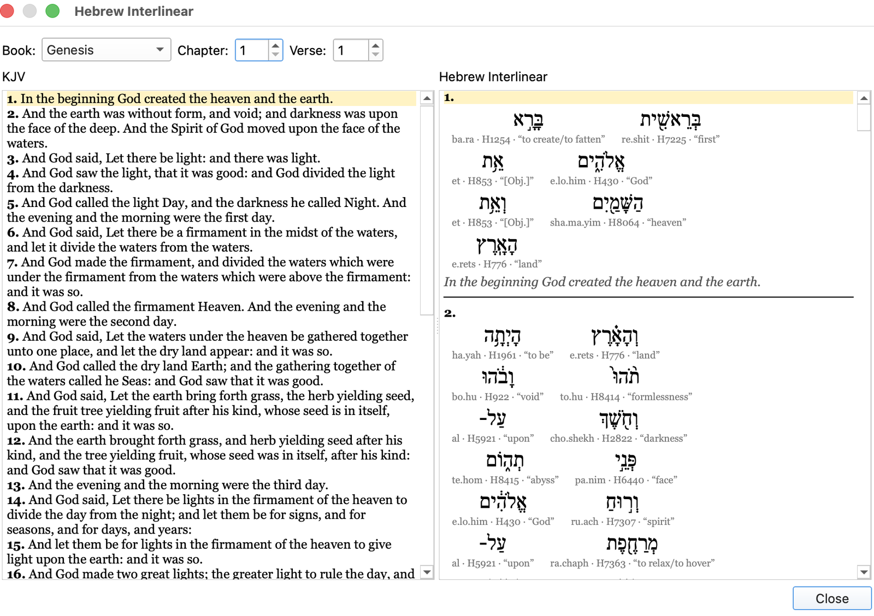
Task: Click KJV pane scroll down arrow
Action: pyautogui.click(x=427, y=572)
